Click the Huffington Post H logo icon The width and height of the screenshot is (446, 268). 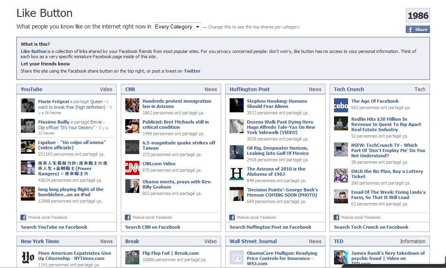point(237,173)
